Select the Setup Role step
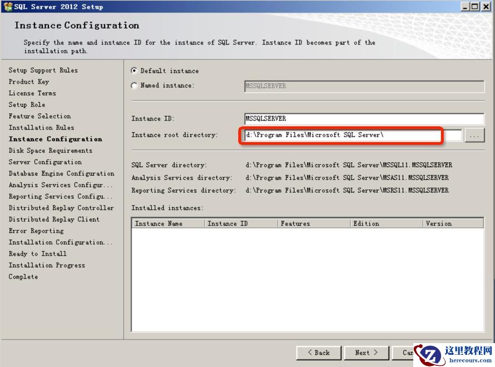Image resolution: width=495 pixels, height=367 pixels. [27, 104]
